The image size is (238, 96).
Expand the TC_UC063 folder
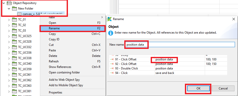9,86
